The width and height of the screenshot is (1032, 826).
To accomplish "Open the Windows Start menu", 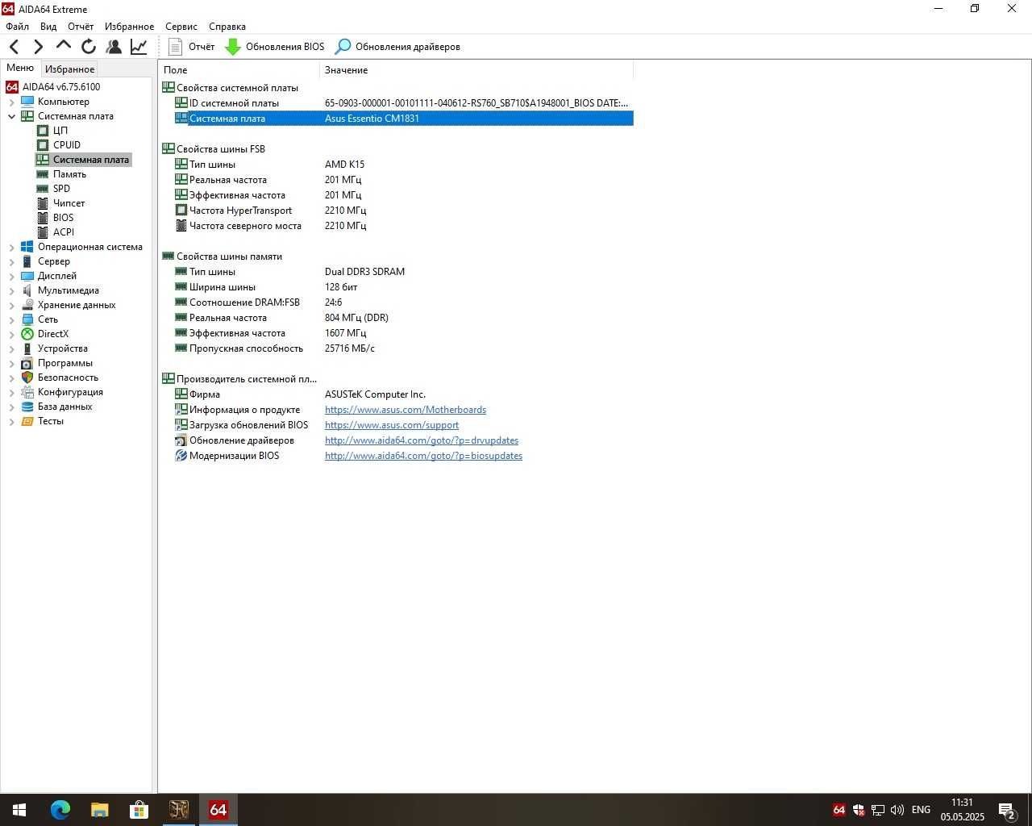I will point(19,810).
